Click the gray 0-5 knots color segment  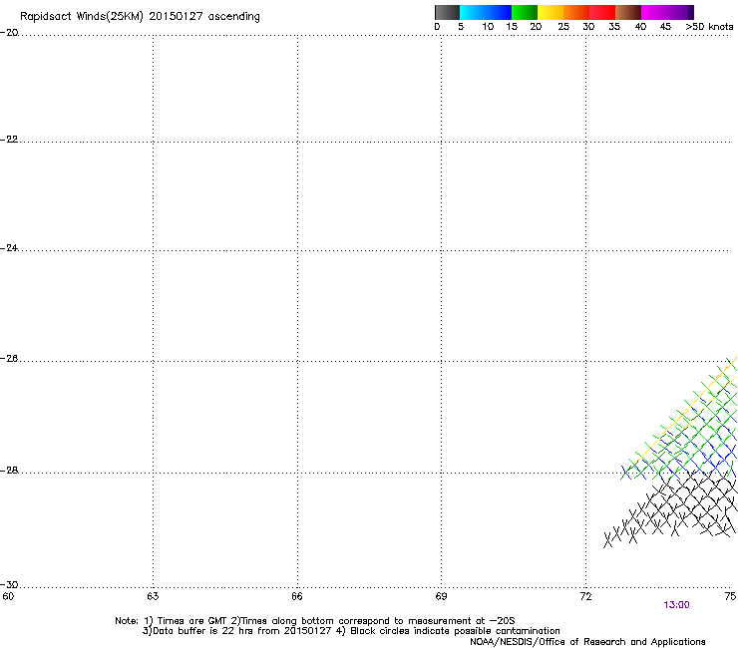coord(447,12)
